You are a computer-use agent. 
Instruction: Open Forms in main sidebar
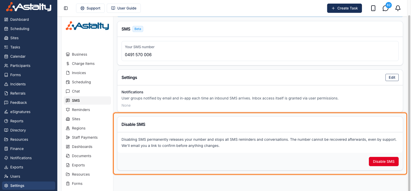[29, 75]
